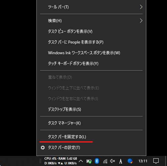The width and height of the screenshot is (167, 166).
Task: Select タスク マネージャー(K) from the menu
Action: pos(91,123)
